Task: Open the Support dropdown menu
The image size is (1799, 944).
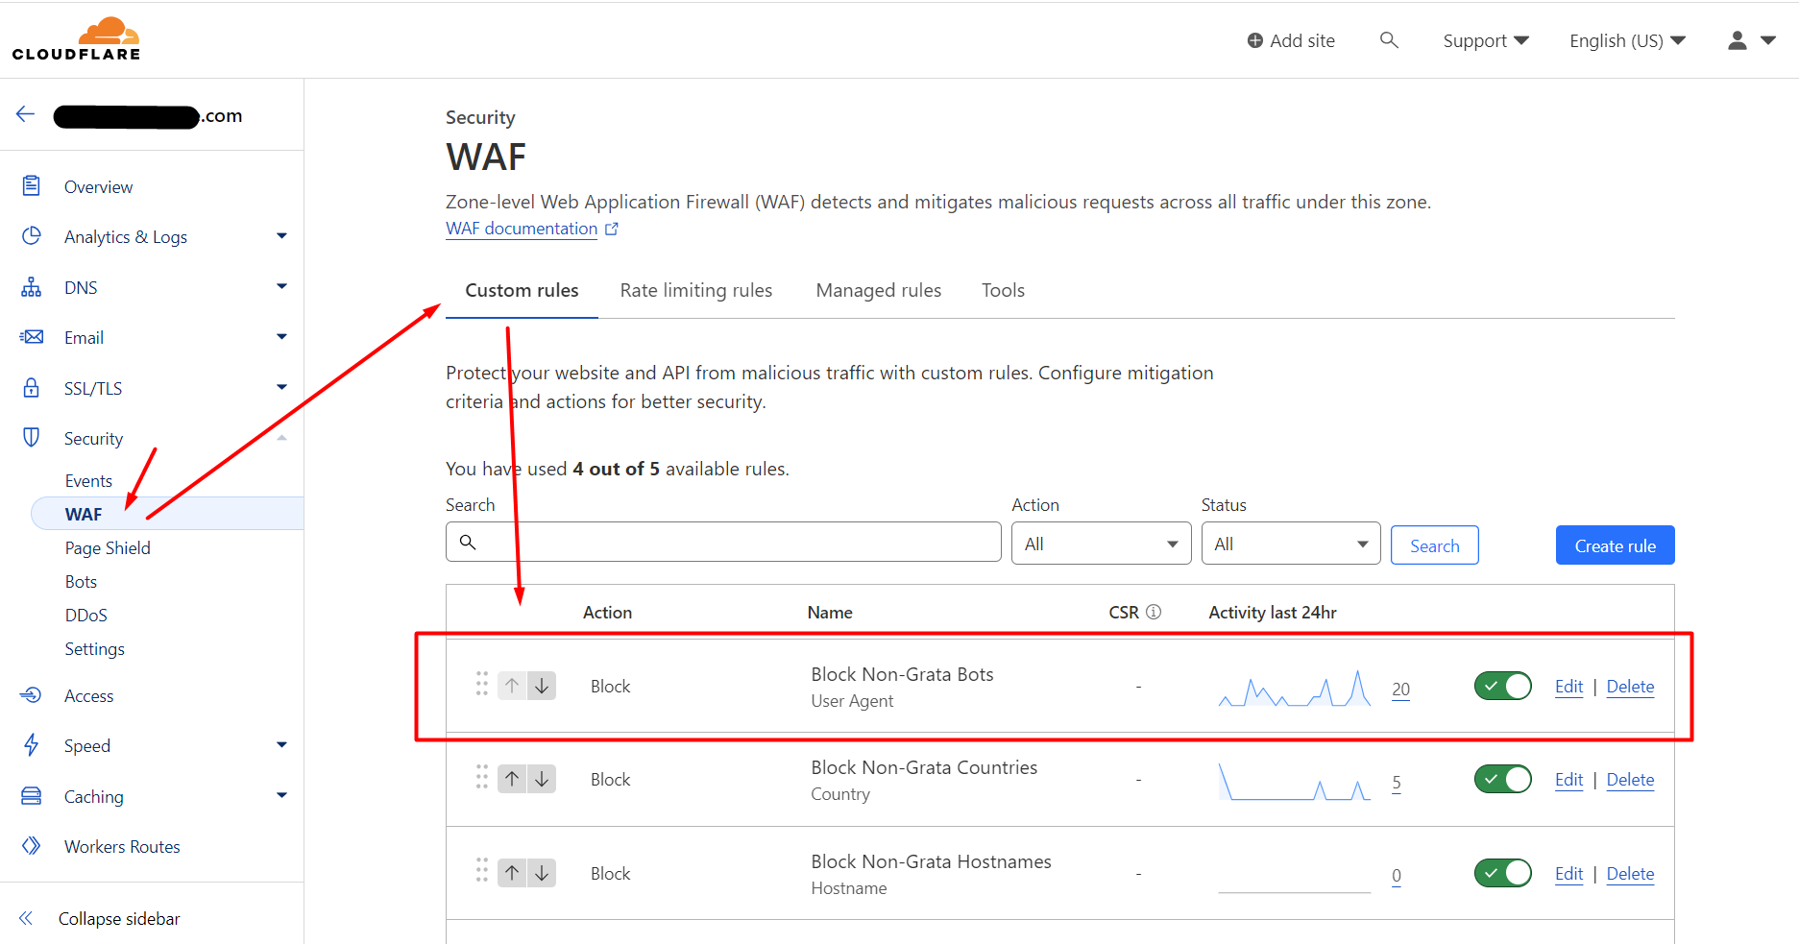Action: point(1485,40)
